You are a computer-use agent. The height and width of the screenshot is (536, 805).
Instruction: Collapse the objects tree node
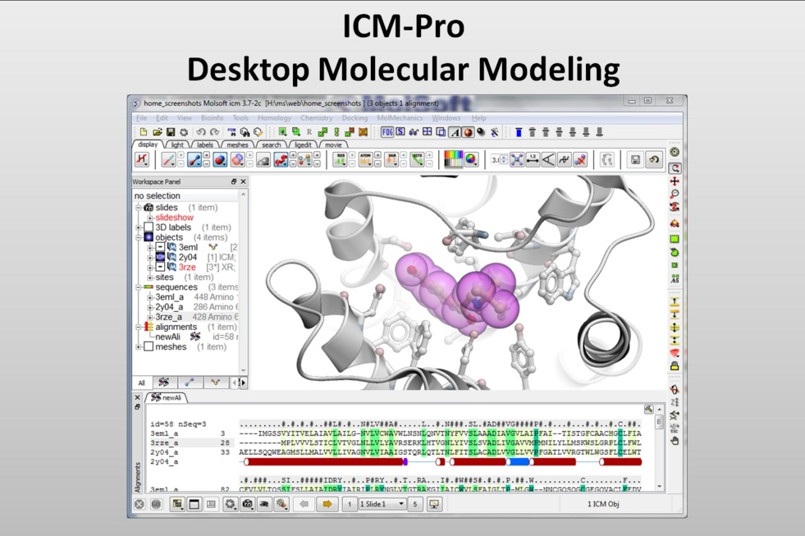138,237
